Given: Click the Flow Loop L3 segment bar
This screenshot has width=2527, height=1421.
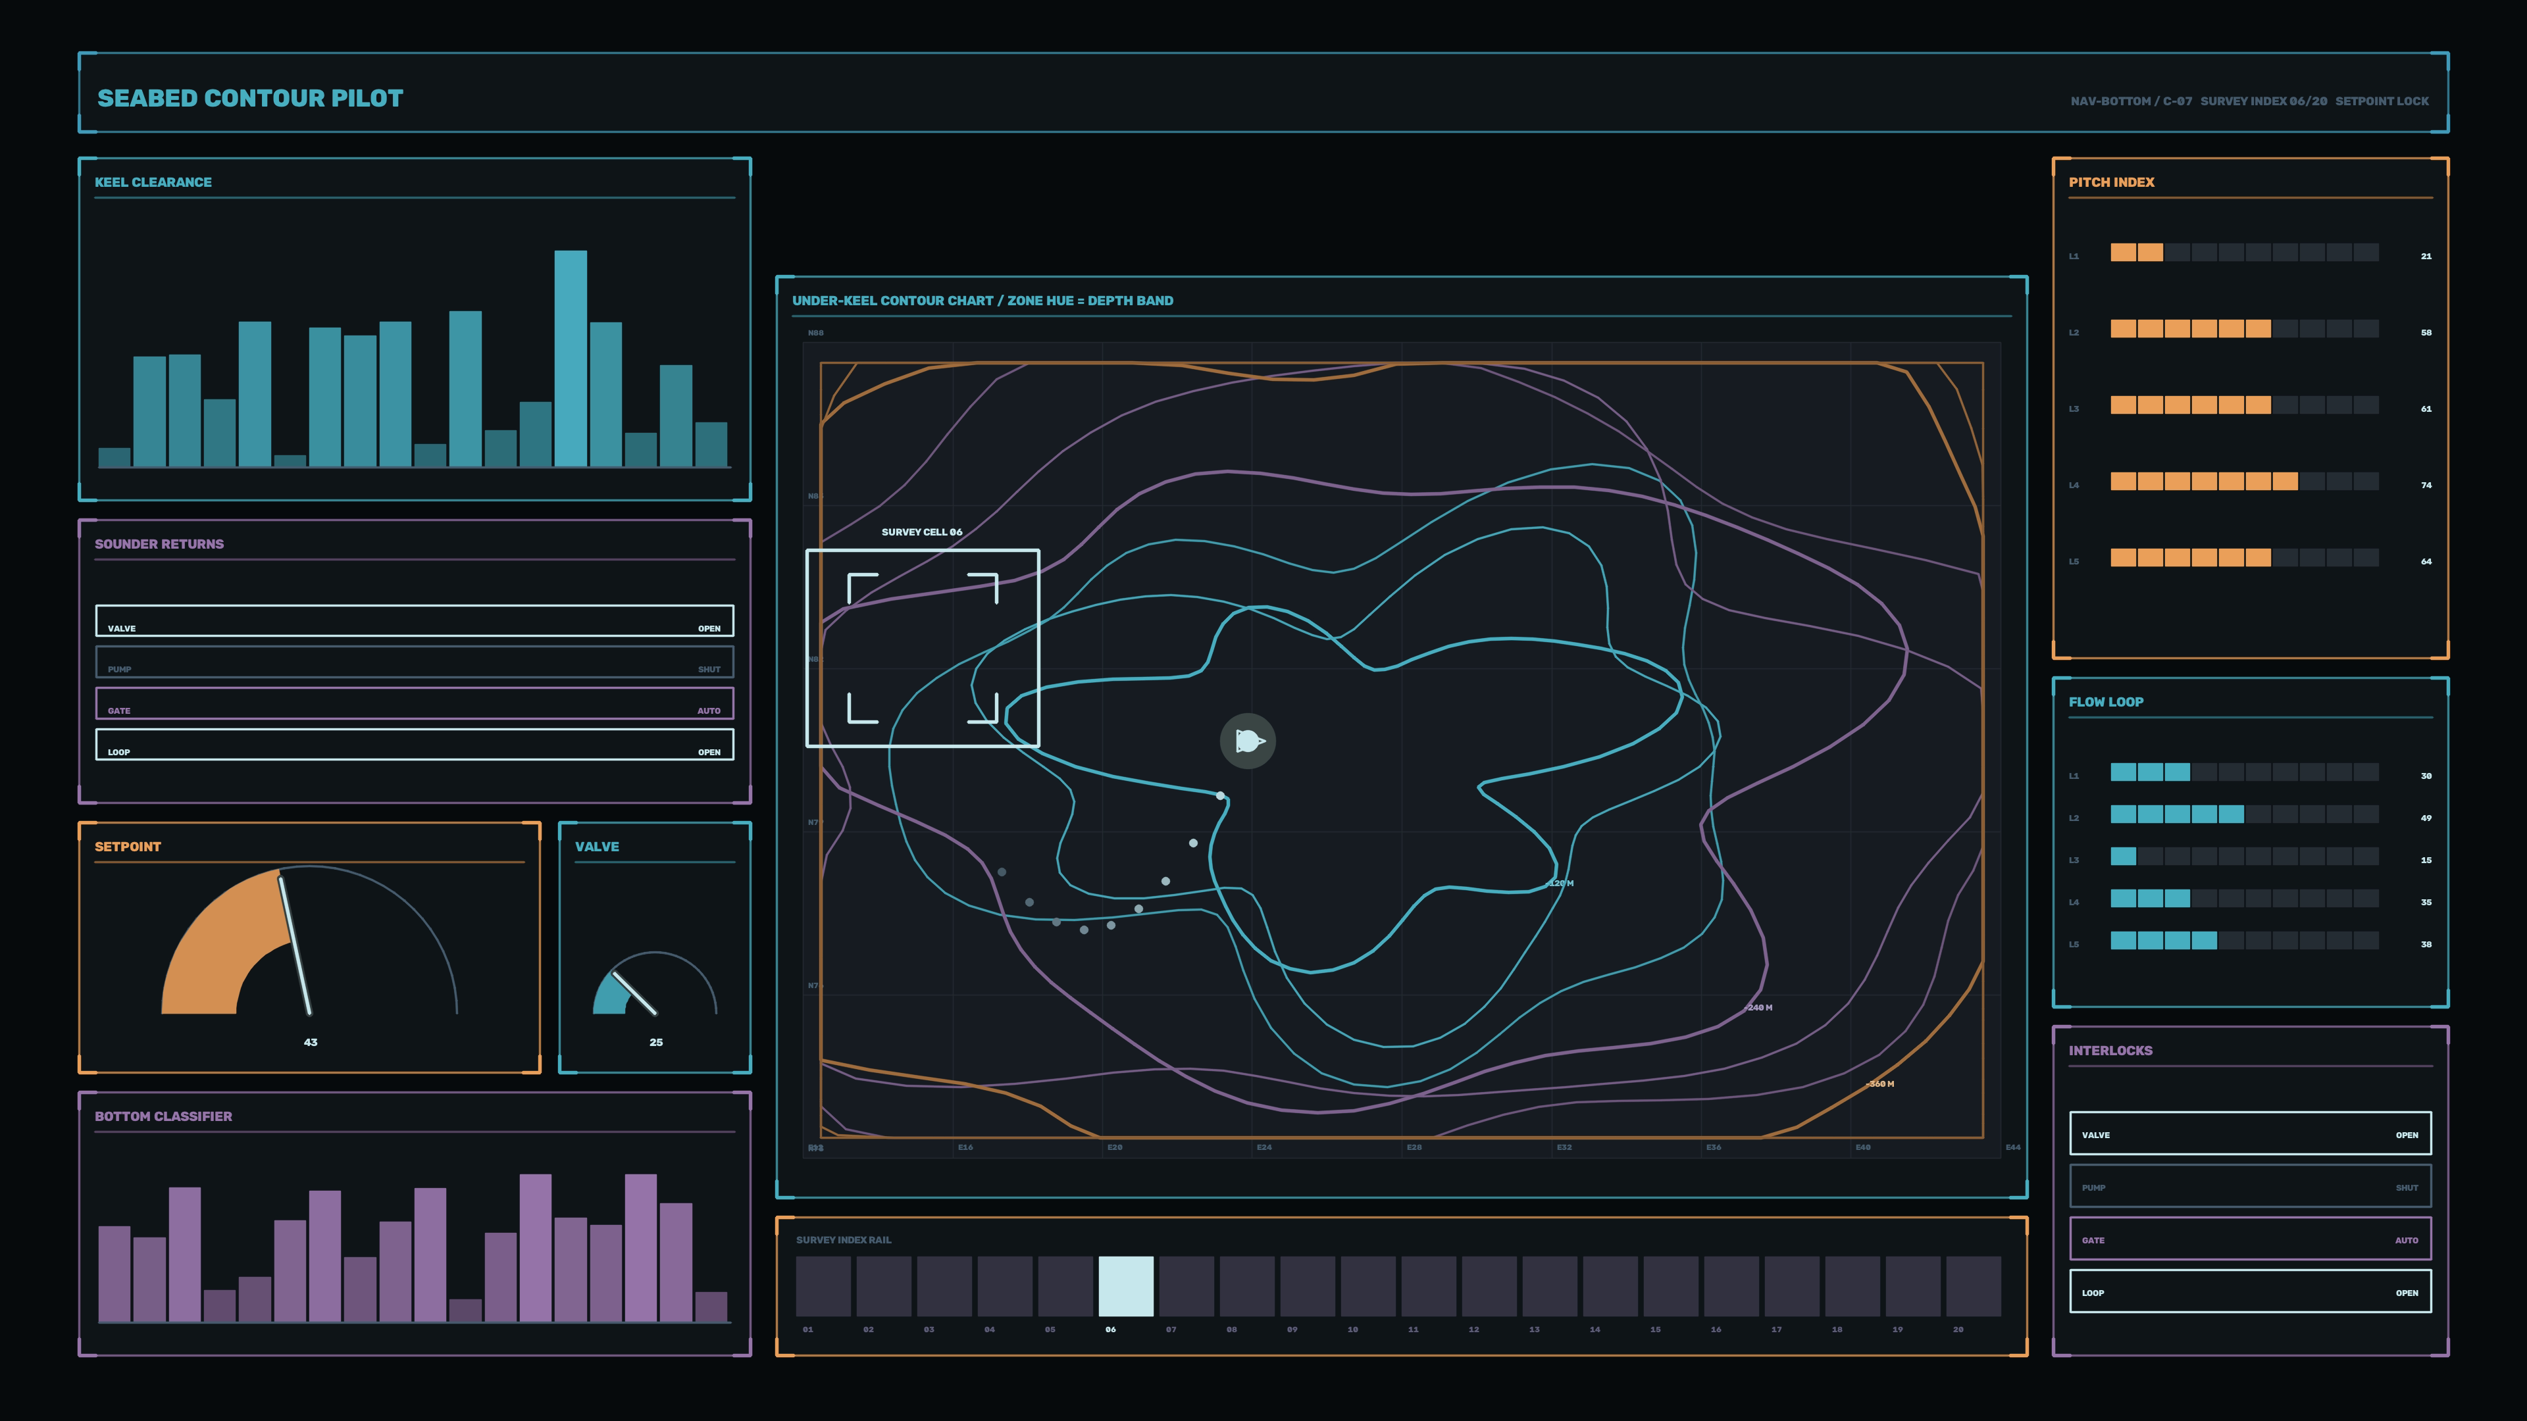Looking at the screenshot, I should [x=2245, y=856].
